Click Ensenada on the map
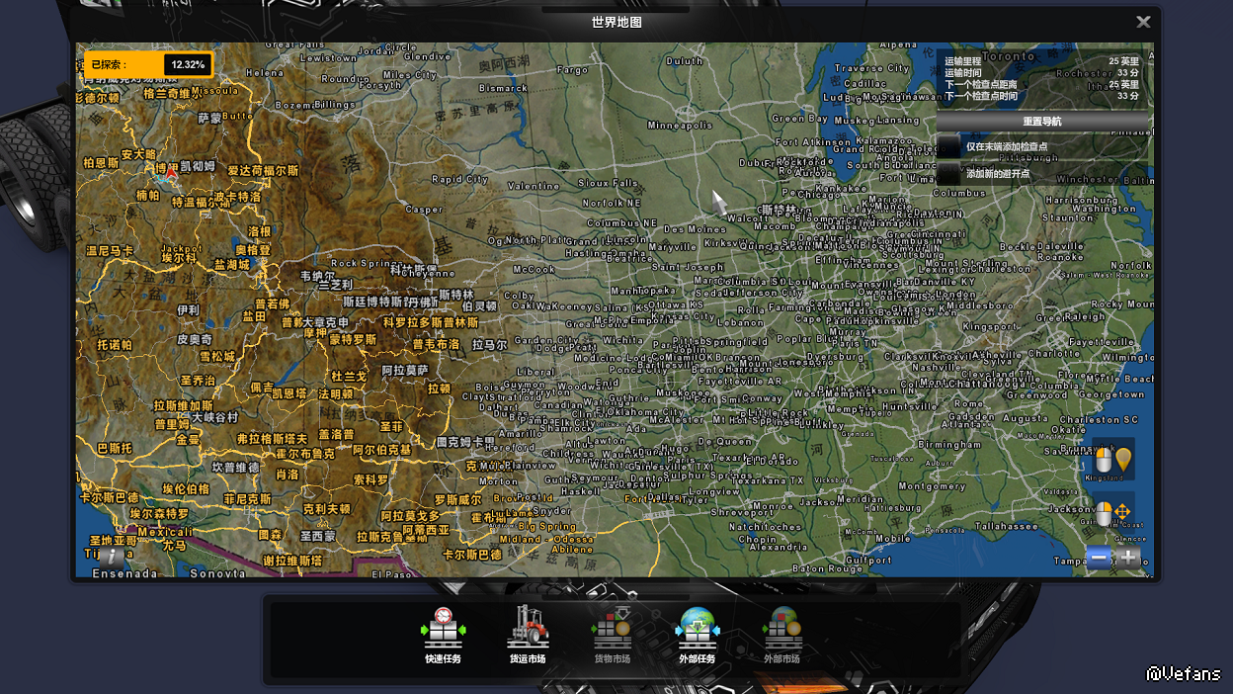 [123, 573]
